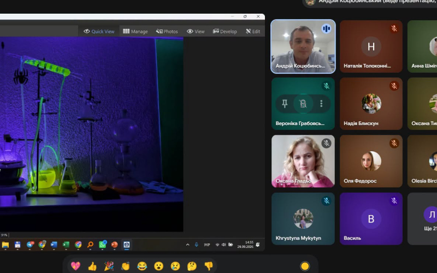Send the laughing with tears reaction
This screenshot has height=273, width=437.
point(142,266)
